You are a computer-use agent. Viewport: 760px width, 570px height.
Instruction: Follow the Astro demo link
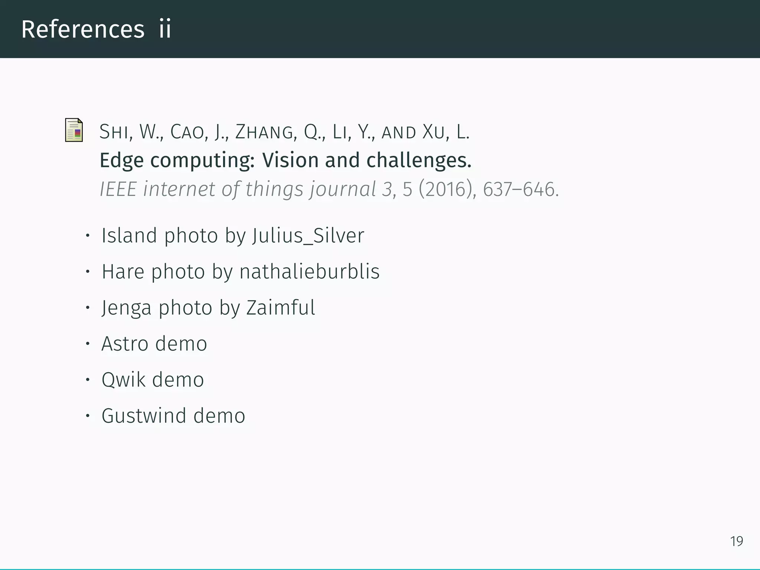[x=154, y=344]
